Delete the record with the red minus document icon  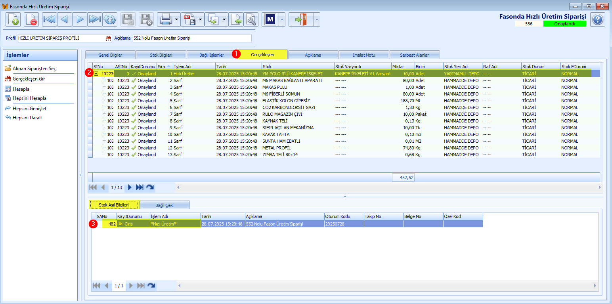pos(31,19)
